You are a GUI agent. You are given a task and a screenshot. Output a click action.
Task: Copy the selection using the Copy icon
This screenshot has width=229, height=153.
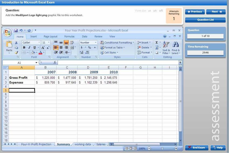click(16, 48)
